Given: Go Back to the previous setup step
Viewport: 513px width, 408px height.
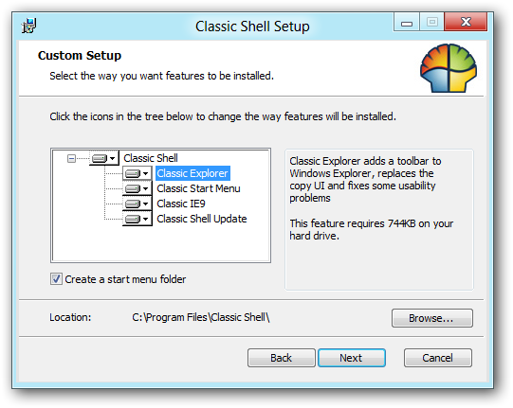Looking at the screenshot, I should pyautogui.click(x=282, y=358).
